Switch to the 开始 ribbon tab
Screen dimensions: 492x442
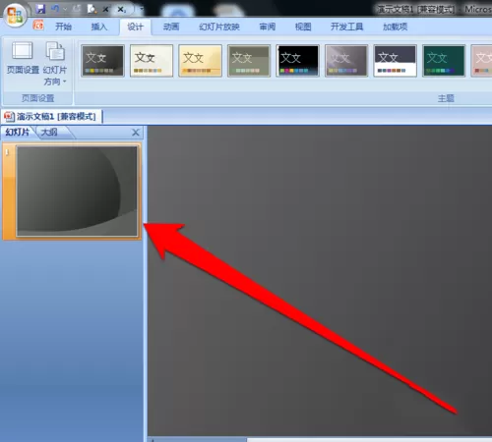coord(63,27)
